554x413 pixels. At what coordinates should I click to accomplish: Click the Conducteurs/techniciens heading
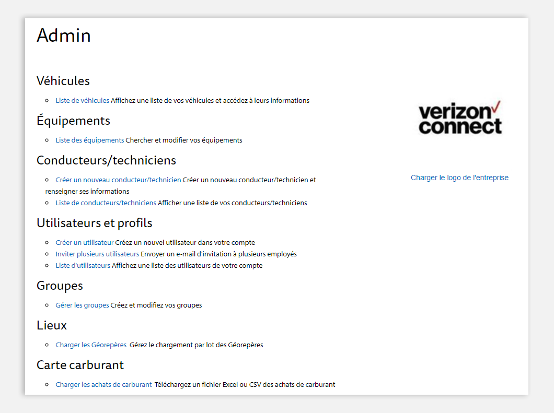[x=106, y=160]
